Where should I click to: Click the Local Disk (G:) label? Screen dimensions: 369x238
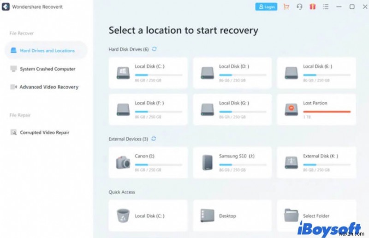pyautogui.click(x=234, y=103)
